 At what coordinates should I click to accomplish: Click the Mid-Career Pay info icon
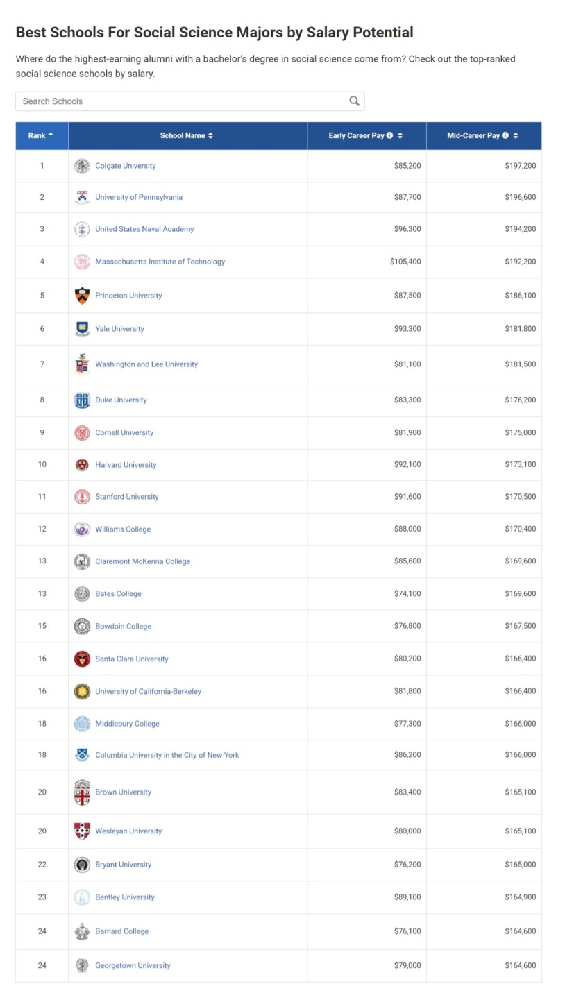pos(505,135)
